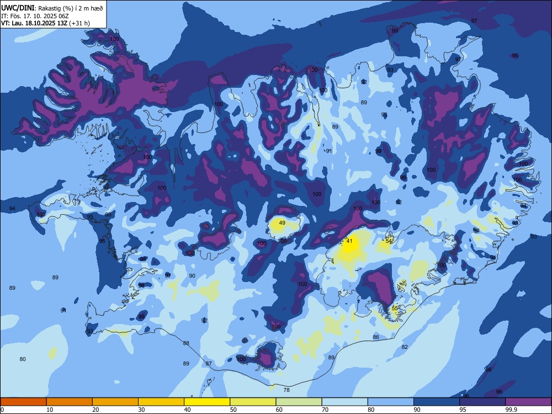This screenshot has height=414, width=552.
Task: Select the 87 humidity value
Action: coord(209,364)
